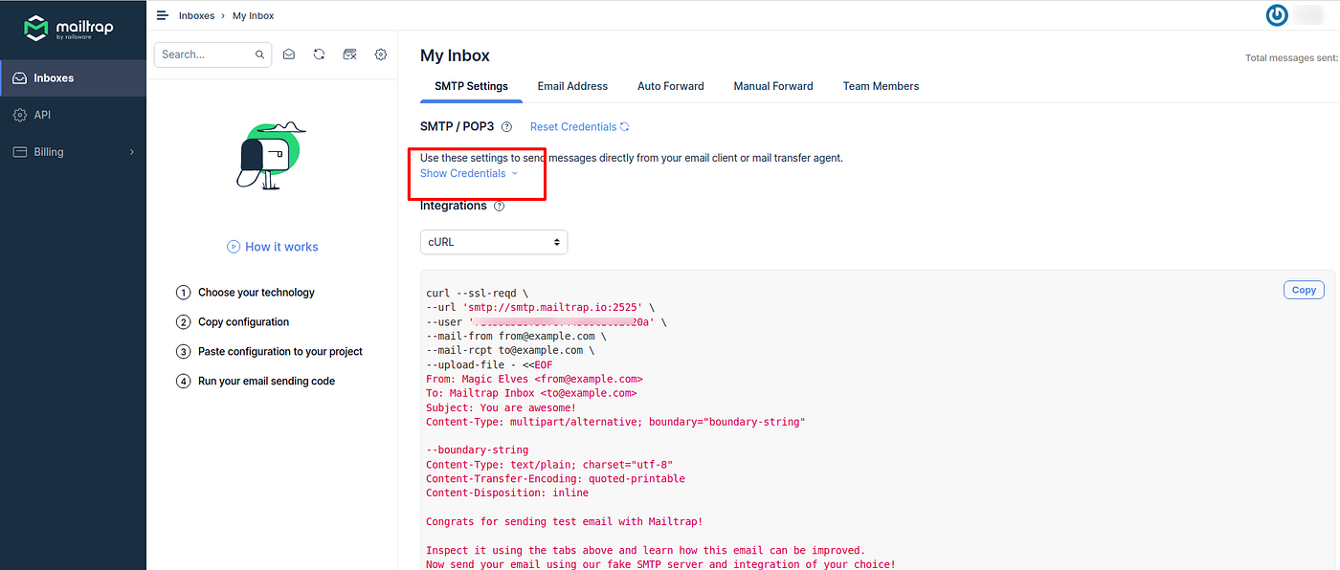Click the clear inbox icon
Image resolution: width=1340 pixels, height=570 pixels.
click(350, 55)
